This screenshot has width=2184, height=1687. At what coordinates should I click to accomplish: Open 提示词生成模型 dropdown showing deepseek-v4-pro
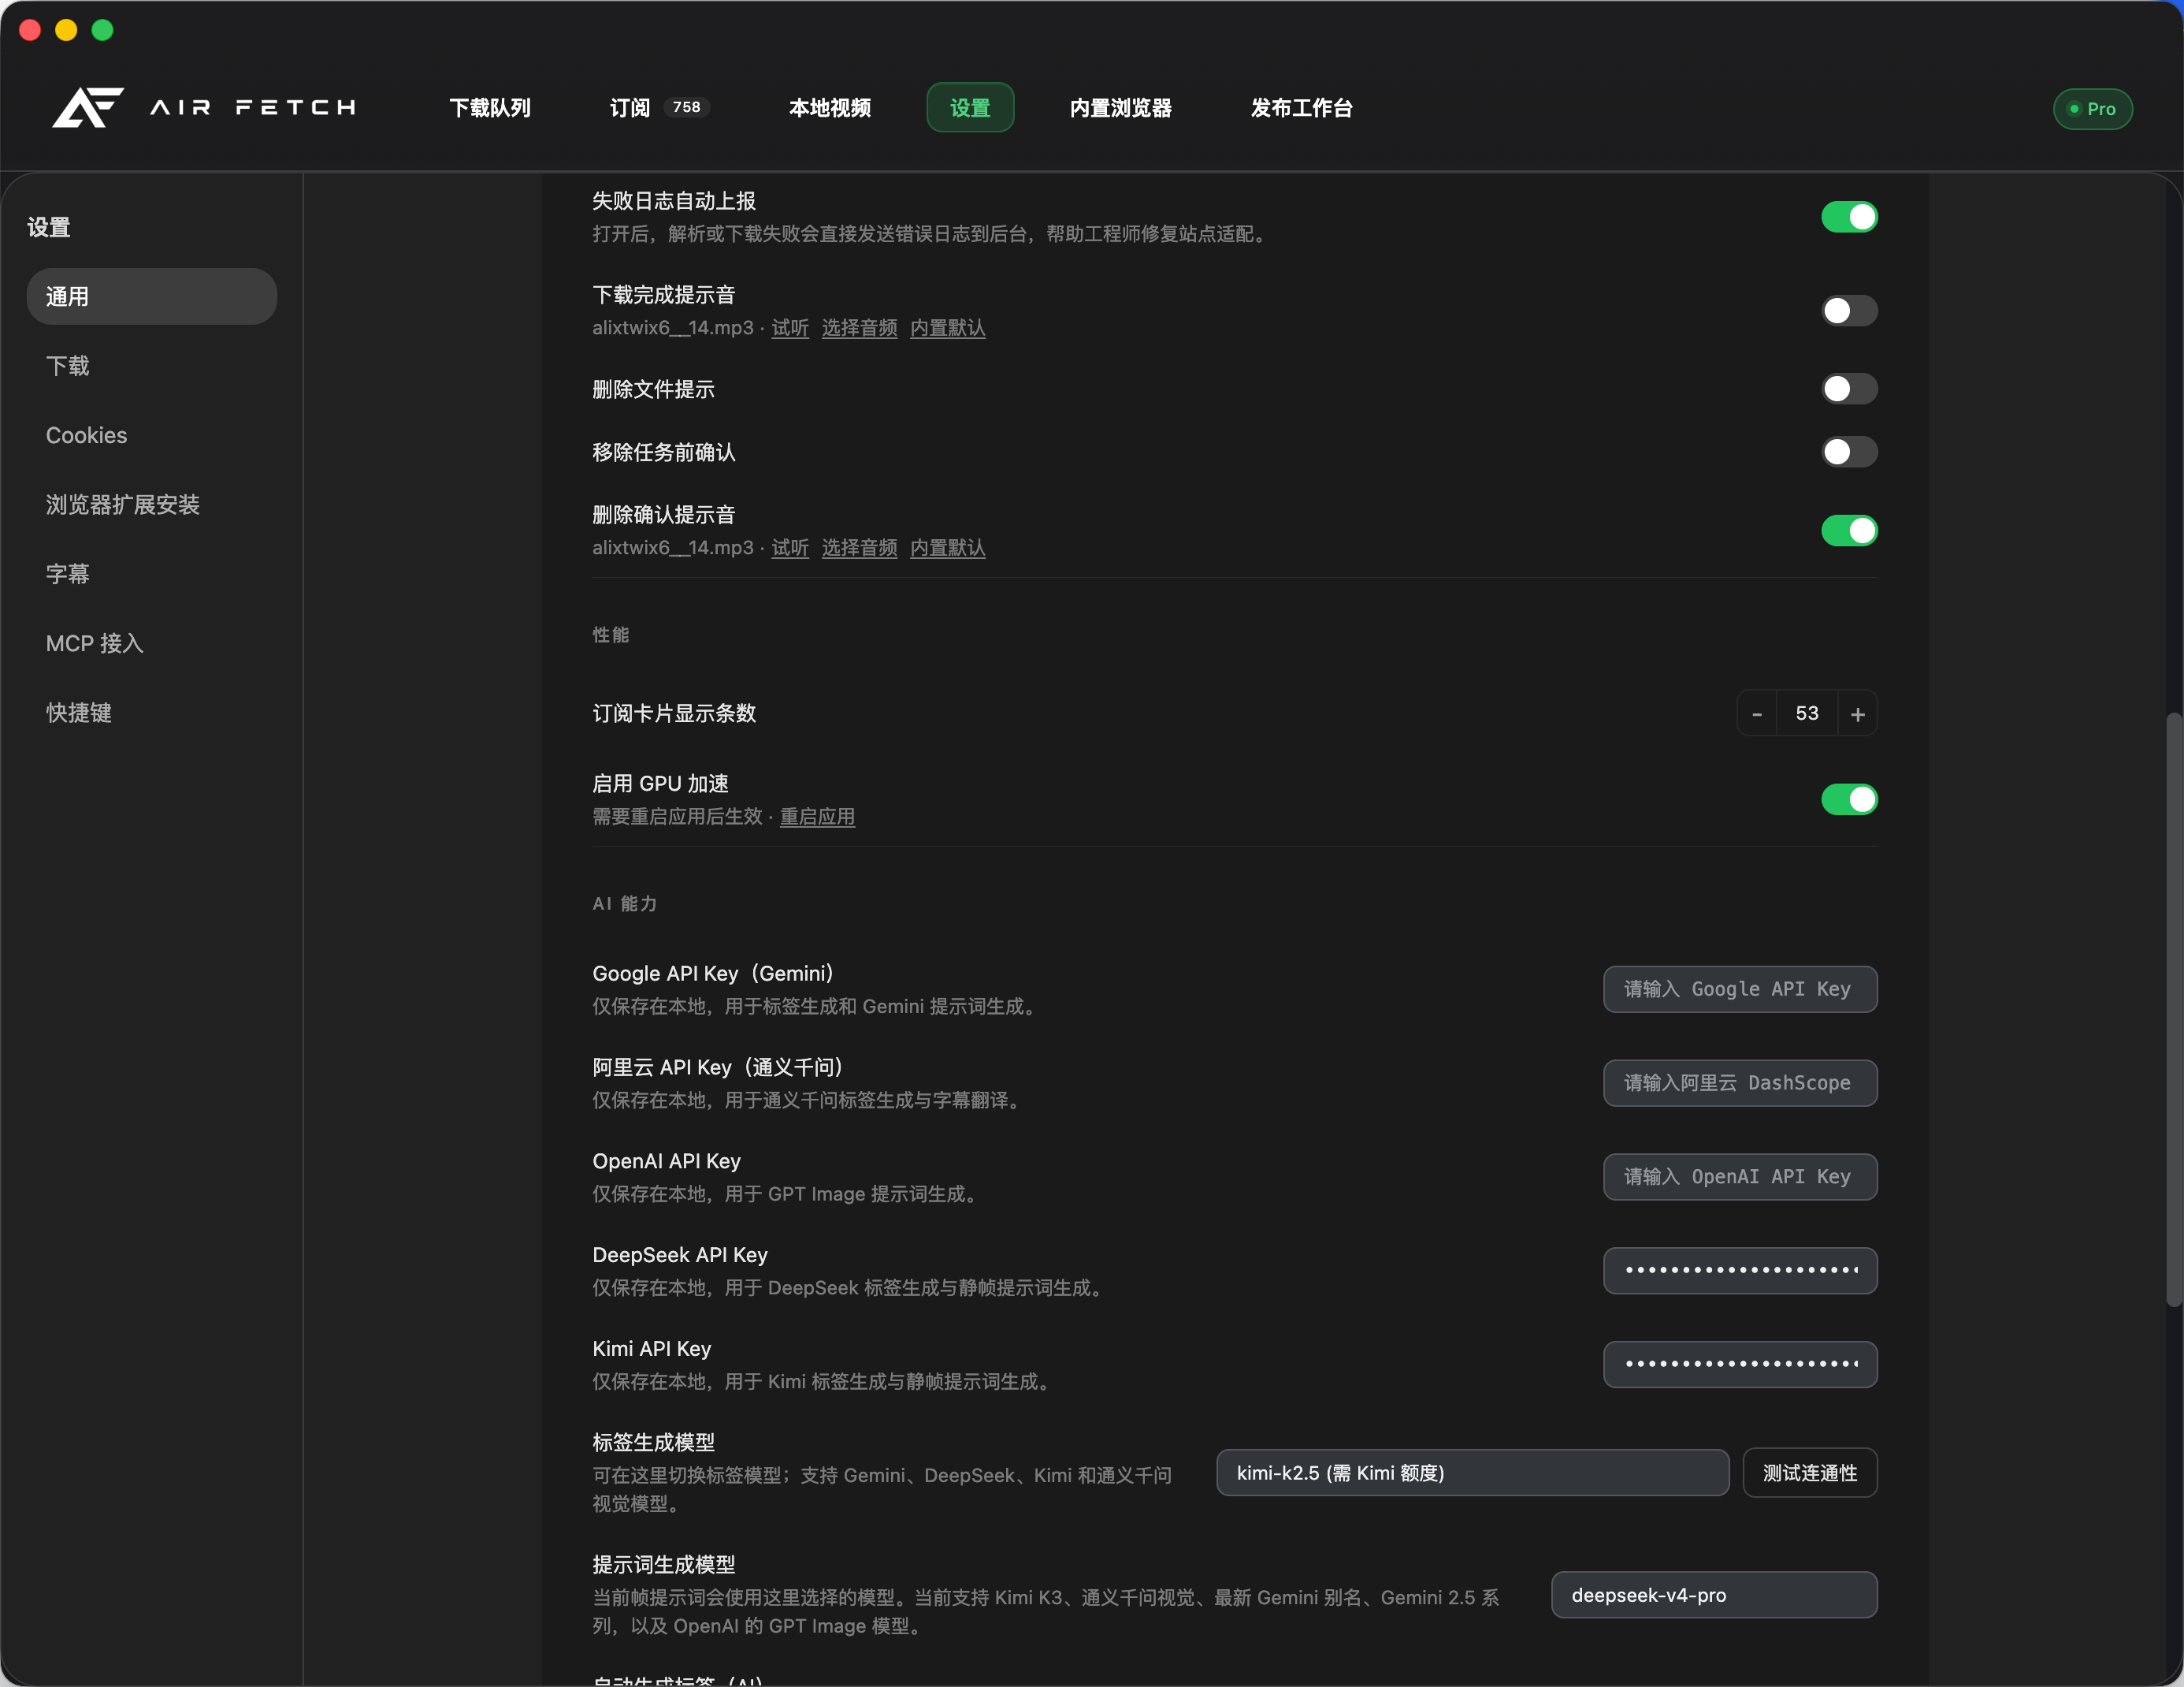pos(1714,1595)
